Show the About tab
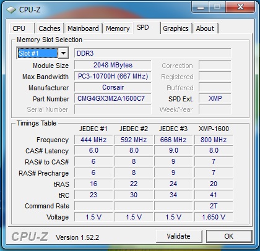This screenshot has height=251, width=260. (205, 28)
